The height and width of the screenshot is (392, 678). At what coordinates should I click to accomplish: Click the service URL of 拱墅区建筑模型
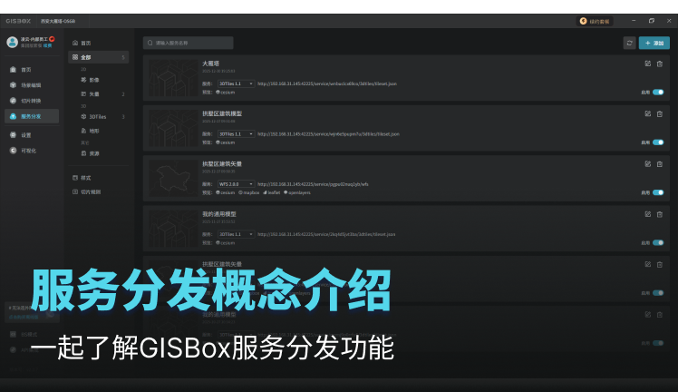[x=328, y=133]
